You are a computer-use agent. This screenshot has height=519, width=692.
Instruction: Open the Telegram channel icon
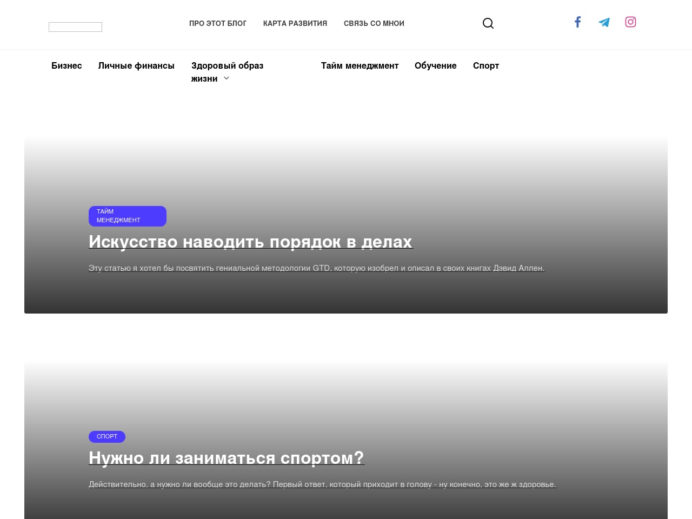(604, 22)
